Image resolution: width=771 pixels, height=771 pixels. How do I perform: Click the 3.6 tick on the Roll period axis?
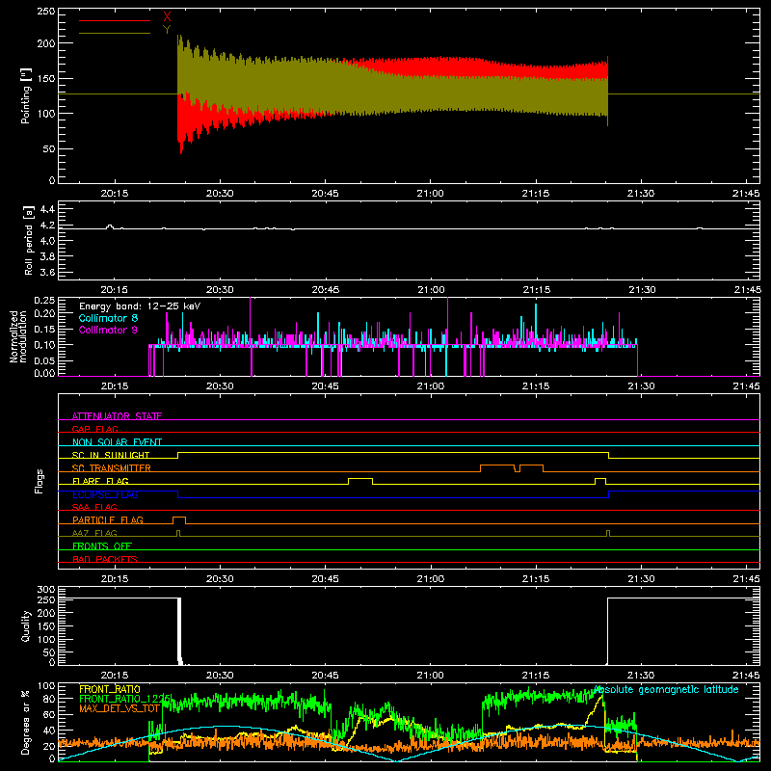point(46,273)
